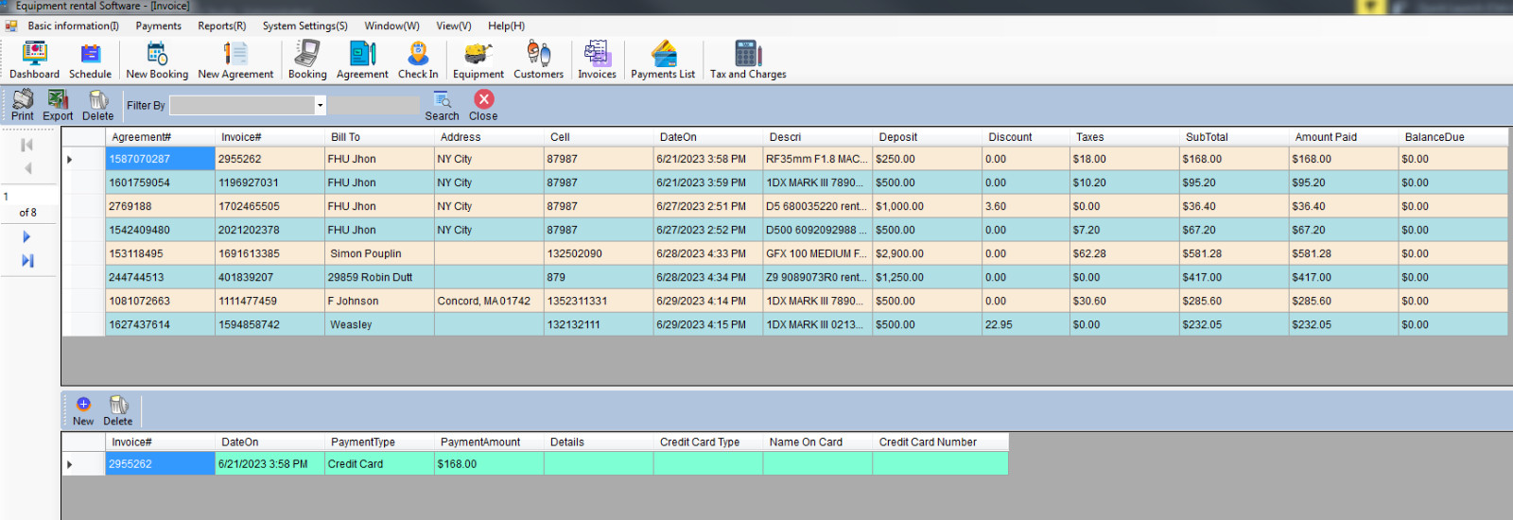
Task: Select discount 22.95 cell
Action: [x=1026, y=324]
